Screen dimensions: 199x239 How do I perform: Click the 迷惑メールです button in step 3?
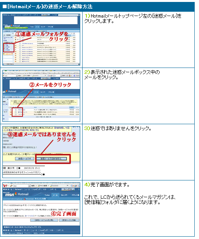point(25,159)
